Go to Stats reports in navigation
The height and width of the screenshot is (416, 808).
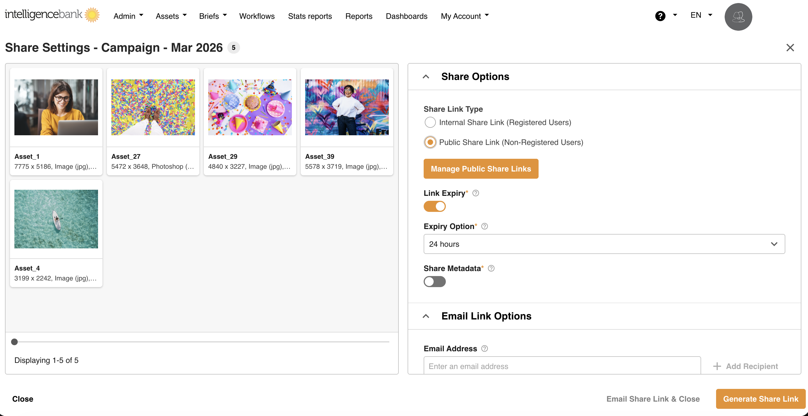tap(310, 16)
